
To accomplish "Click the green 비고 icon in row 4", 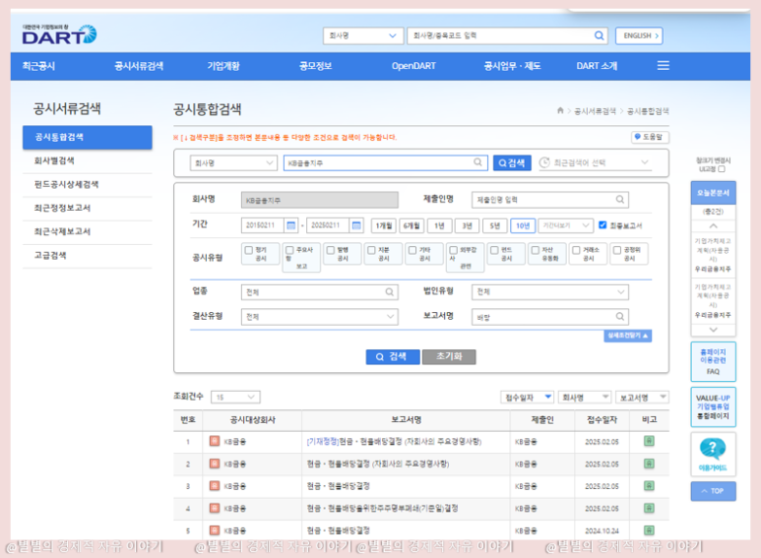I will point(649,508).
